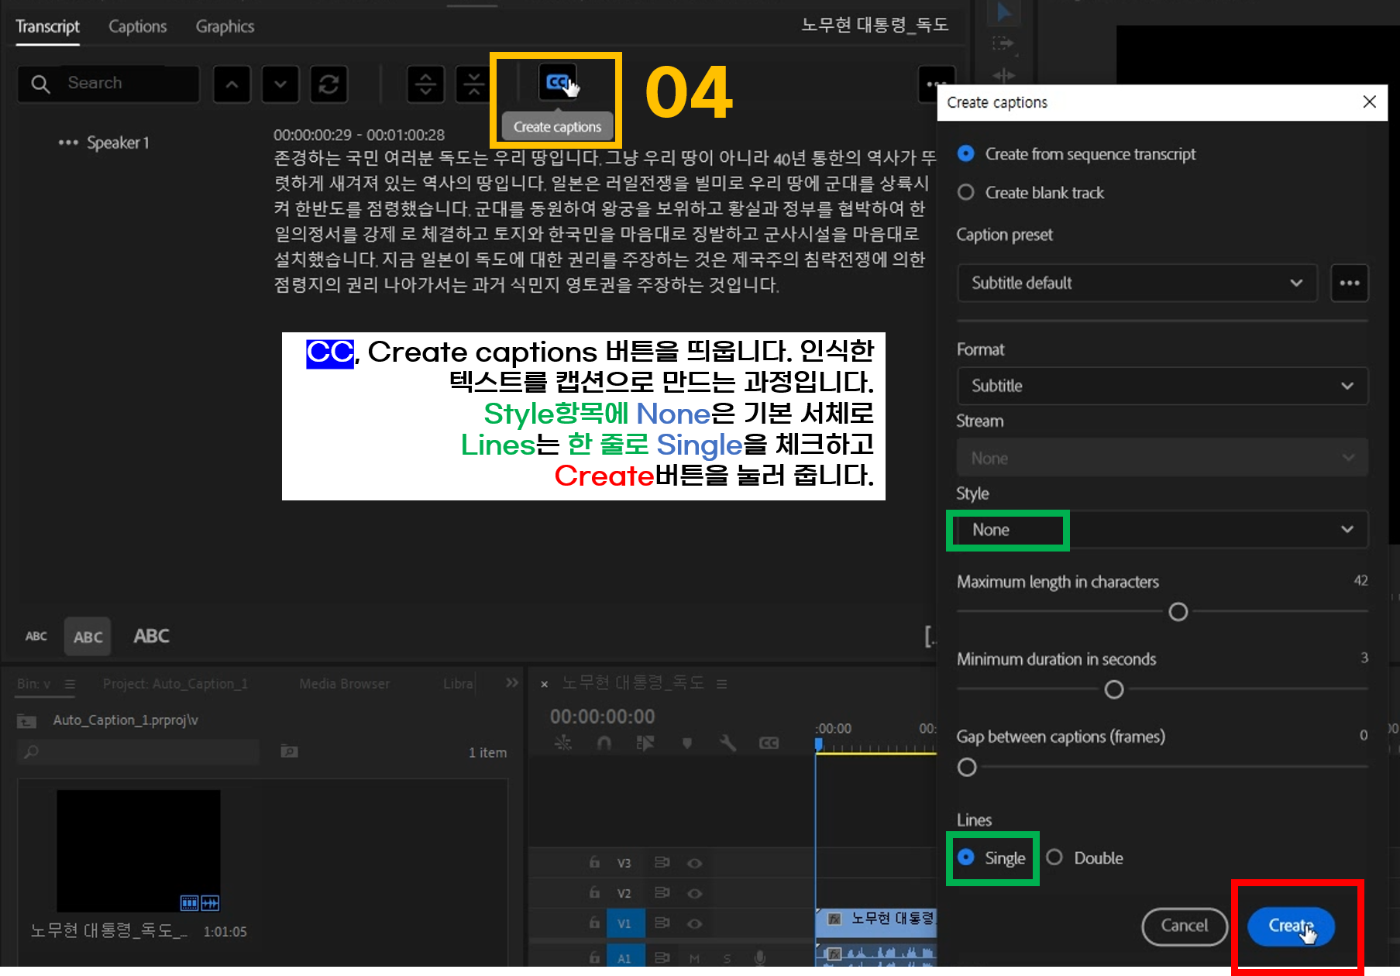Image resolution: width=1400 pixels, height=976 pixels.
Task: Open the sequence panel hamburger menu
Action: [x=721, y=684]
